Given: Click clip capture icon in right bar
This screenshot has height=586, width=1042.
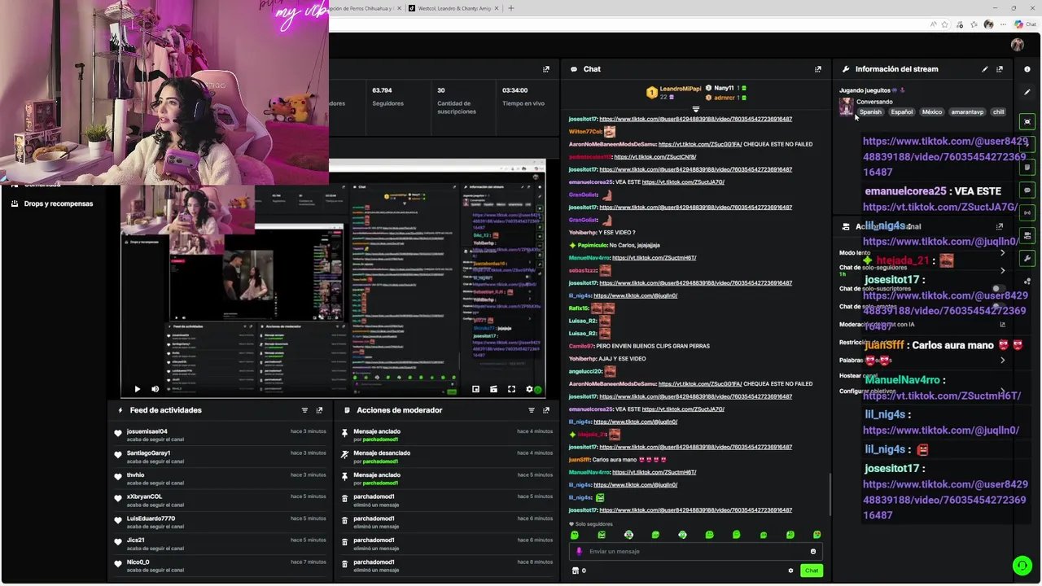Looking at the screenshot, I should point(1027,121).
